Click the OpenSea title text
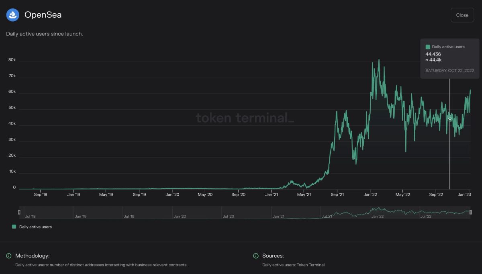Image resolution: width=482 pixels, height=274 pixels. tap(43, 15)
